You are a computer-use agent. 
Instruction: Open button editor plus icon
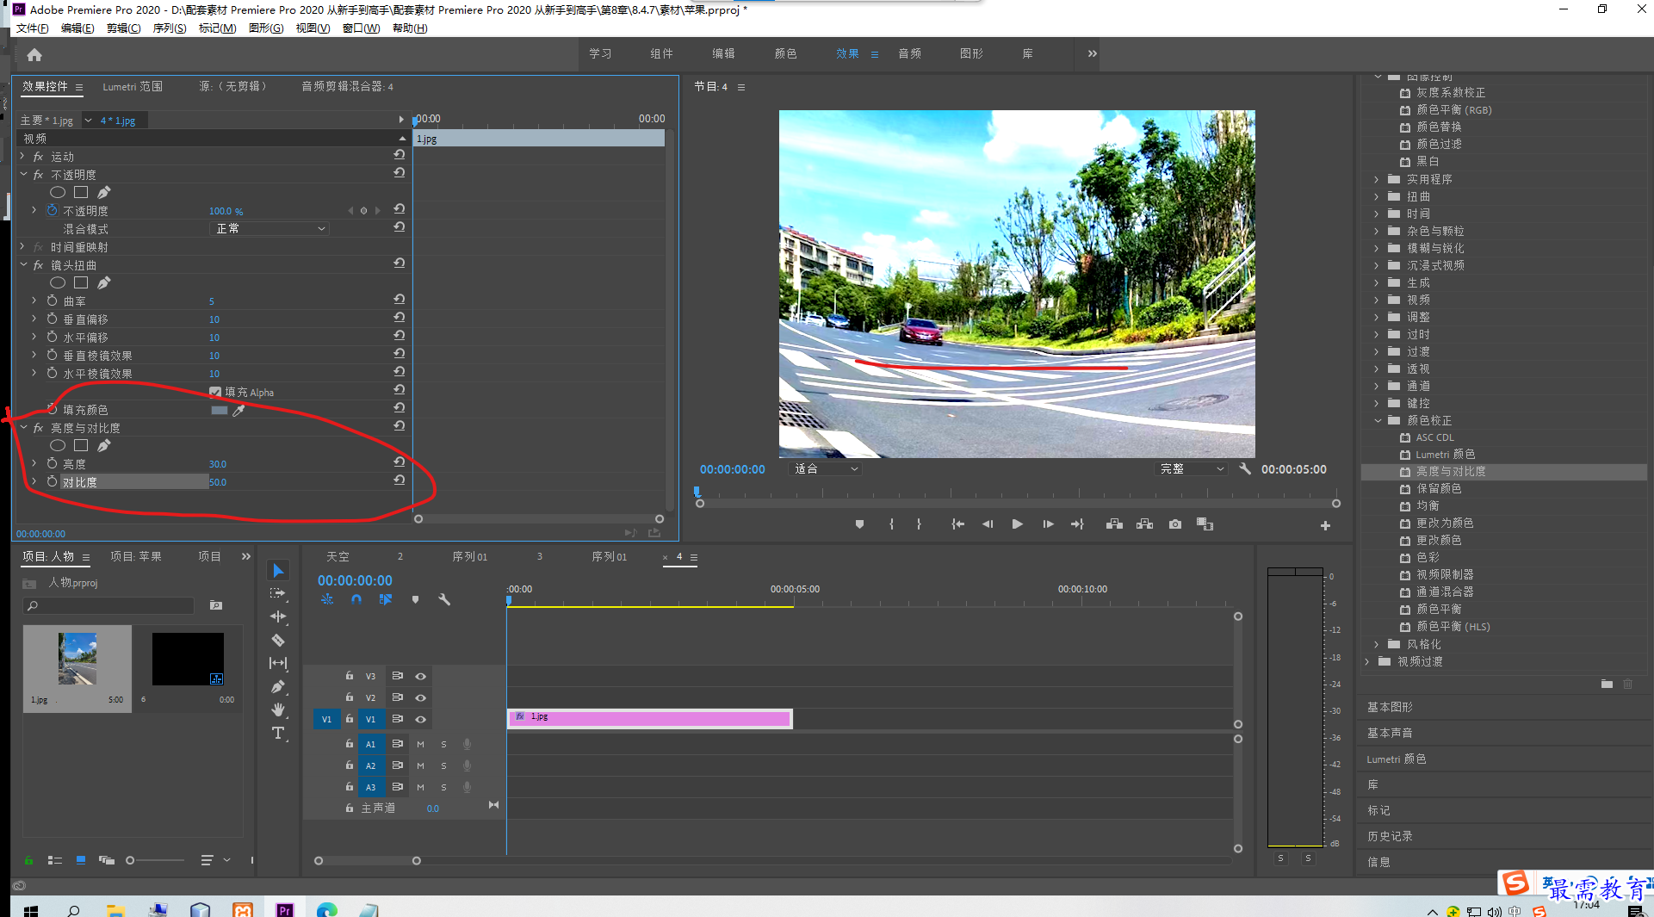[1325, 525]
